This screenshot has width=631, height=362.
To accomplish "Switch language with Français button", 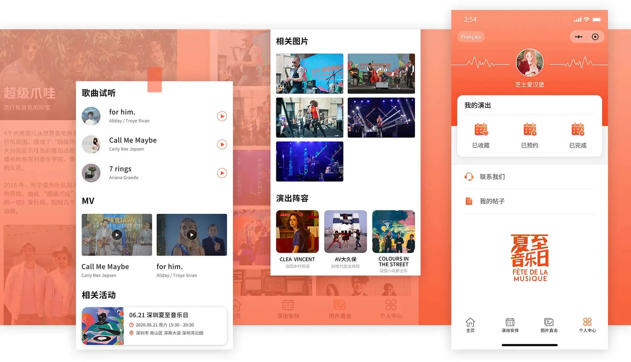I will pos(471,37).
